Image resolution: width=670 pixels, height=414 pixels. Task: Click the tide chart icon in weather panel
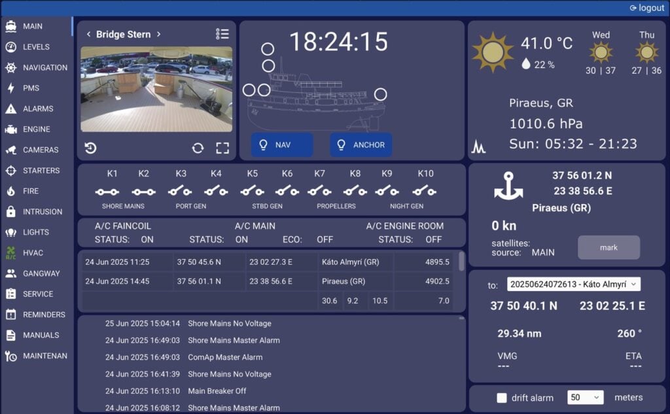[478, 147]
